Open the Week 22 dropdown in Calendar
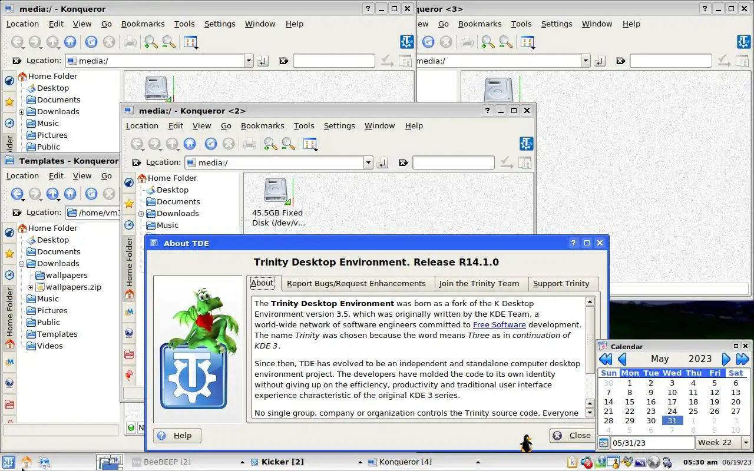Screen dimensions: 754x471 point(745,443)
